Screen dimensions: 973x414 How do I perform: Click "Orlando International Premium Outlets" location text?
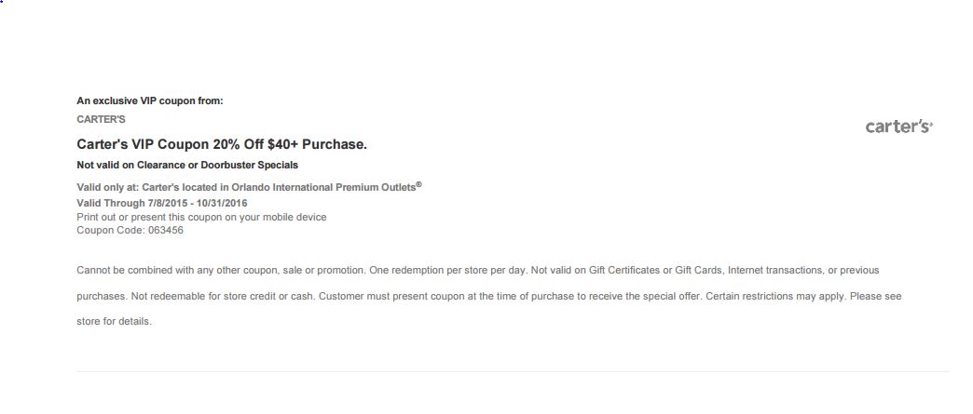(x=322, y=188)
